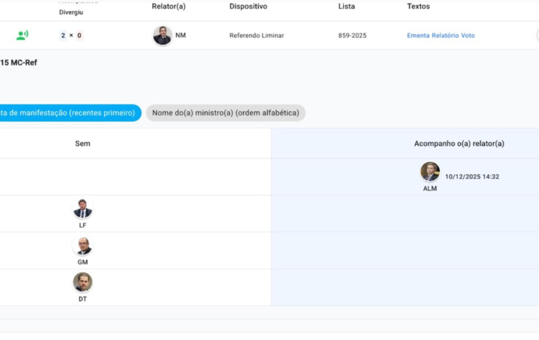The height and width of the screenshot is (340, 539).
Task: Click the partial round button at right edge
Action: pos(537,35)
